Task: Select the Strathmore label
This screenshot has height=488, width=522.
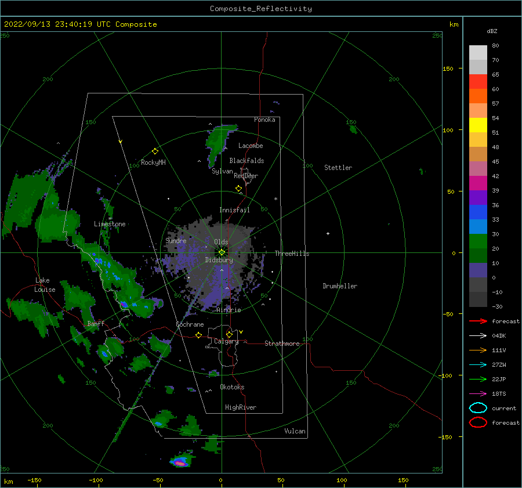Action: (282, 344)
